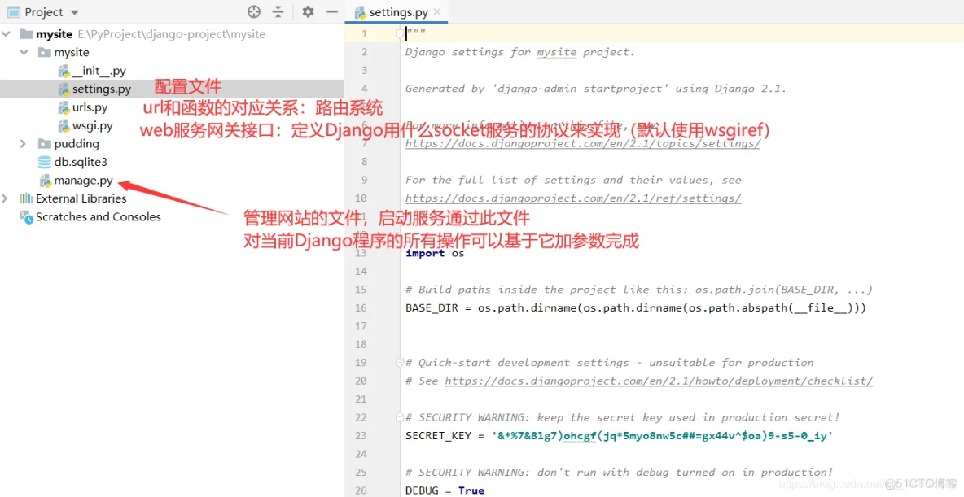Click the settings.py tab Python icon
This screenshot has height=497, width=964.
[360, 13]
